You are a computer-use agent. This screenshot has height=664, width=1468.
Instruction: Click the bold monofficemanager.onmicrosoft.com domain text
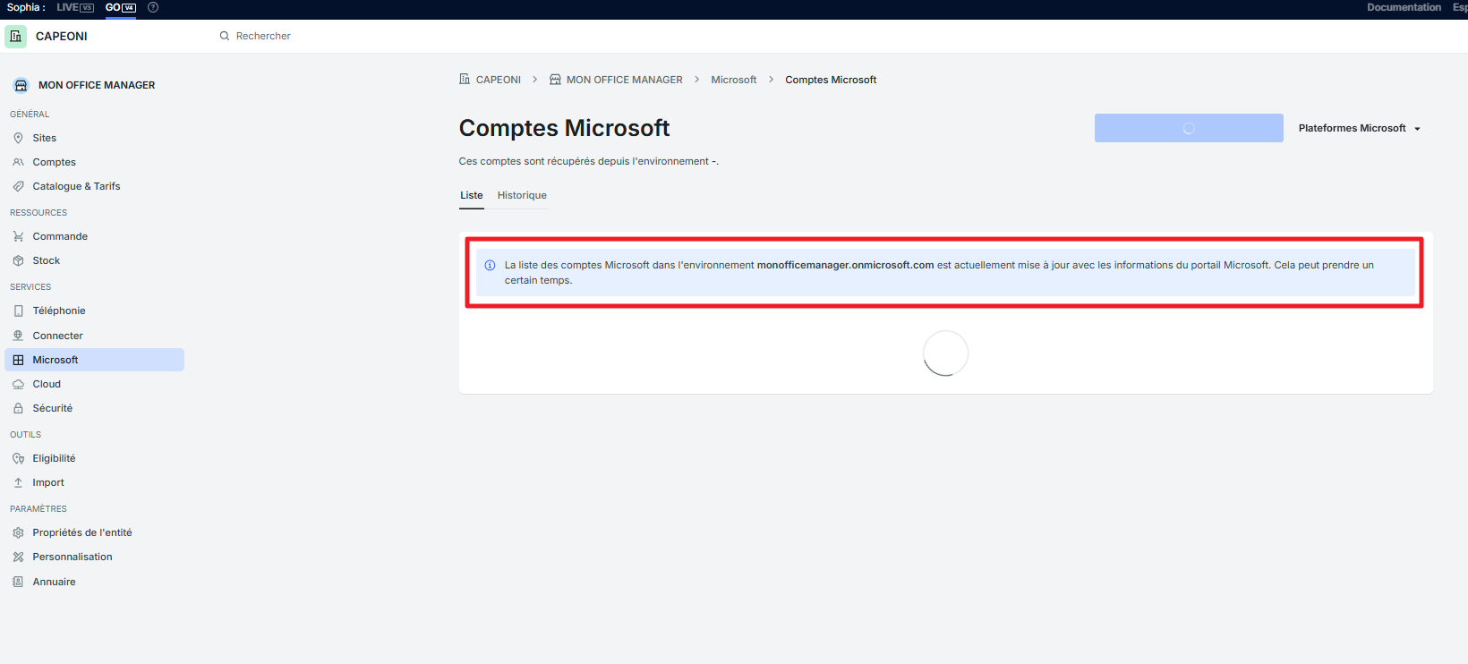pyautogui.click(x=846, y=265)
